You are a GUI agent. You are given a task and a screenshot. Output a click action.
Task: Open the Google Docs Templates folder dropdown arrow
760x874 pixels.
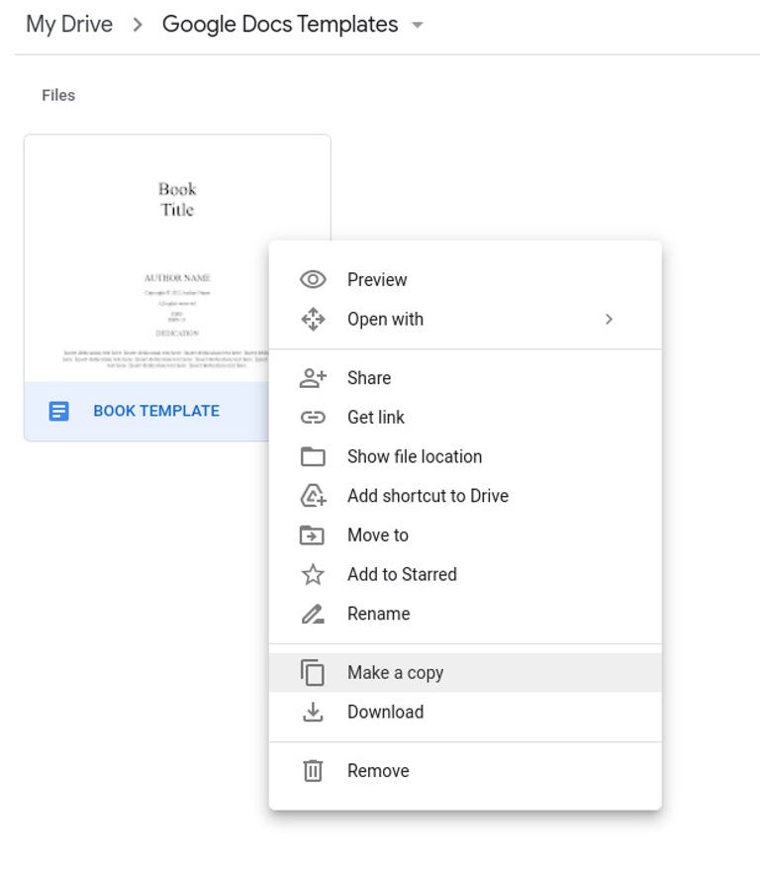click(x=418, y=26)
